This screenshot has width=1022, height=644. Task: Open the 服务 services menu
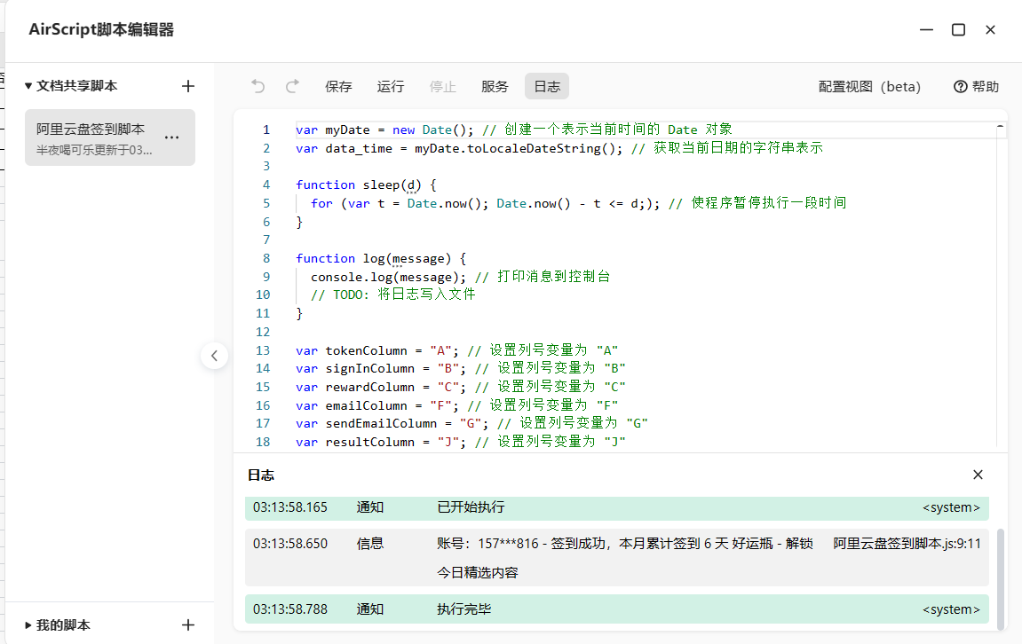[495, 87]
